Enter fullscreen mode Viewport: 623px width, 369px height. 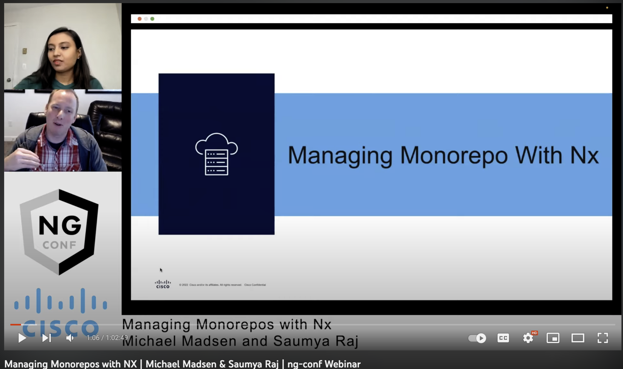click(602, 338)
